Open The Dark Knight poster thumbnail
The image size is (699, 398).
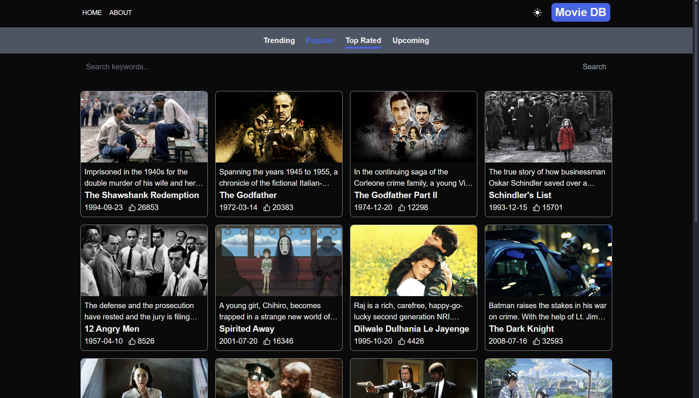coord(548,261)
